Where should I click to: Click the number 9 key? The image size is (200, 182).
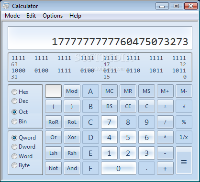(x=146, y=122)
